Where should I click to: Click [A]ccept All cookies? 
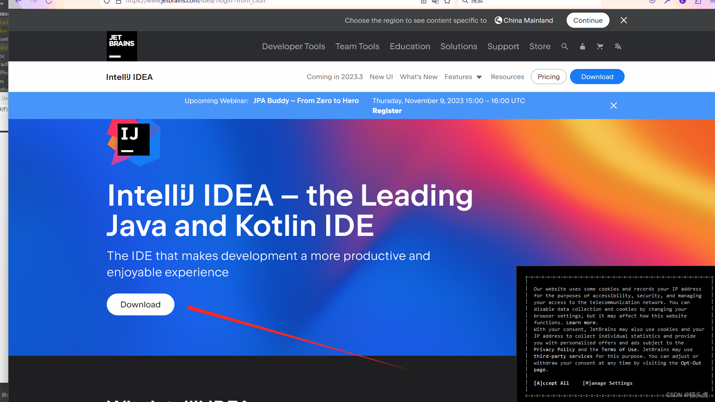551,383
